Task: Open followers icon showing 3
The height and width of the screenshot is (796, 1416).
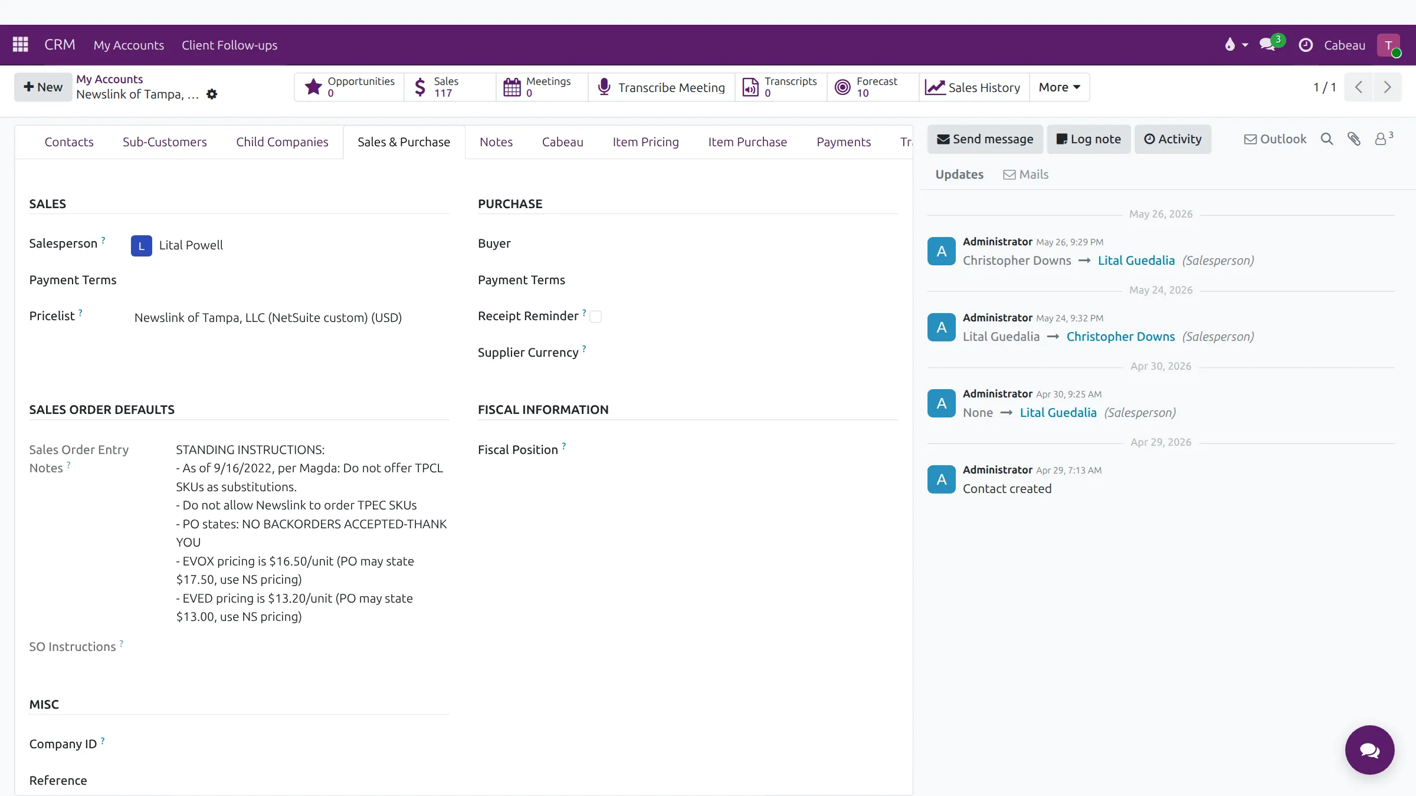Action: coord(1384,139)
